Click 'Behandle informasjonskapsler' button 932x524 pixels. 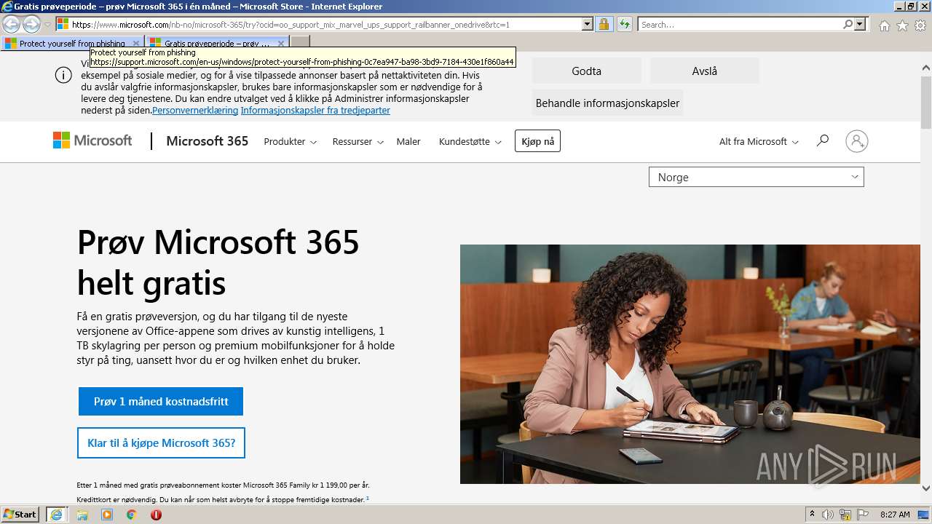(607, 103)
